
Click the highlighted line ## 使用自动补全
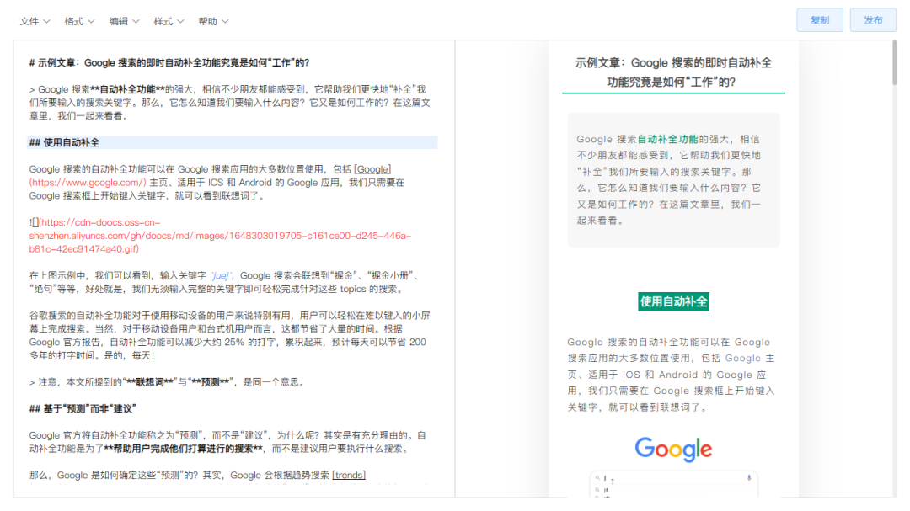pos(233,142)
